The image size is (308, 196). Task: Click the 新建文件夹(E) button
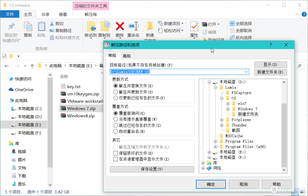point(270,72)
